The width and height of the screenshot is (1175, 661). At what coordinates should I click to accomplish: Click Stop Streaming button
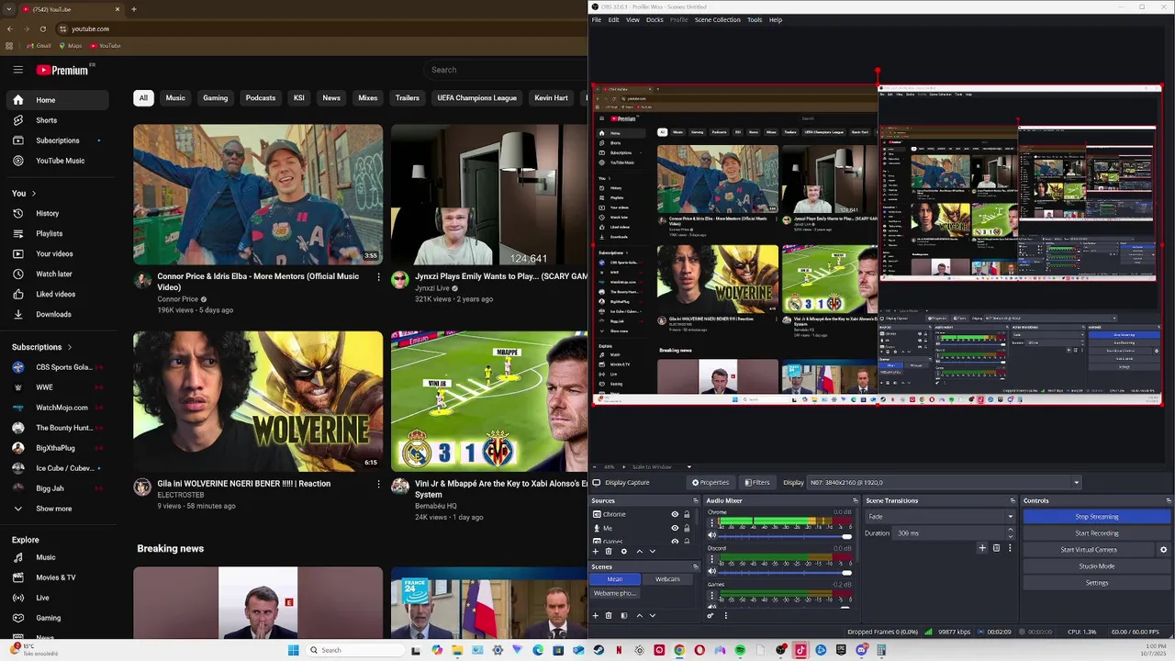pyautogui.click(x=1097, y=516)
